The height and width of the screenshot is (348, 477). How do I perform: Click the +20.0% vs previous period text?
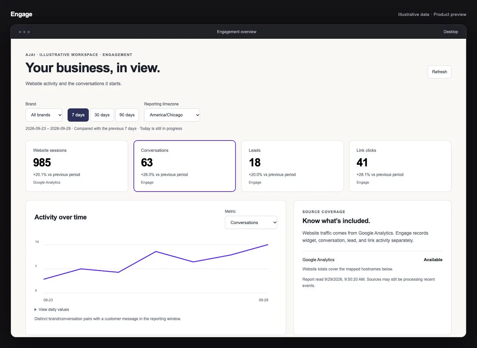pyautogui.click(x=272, y=175)
